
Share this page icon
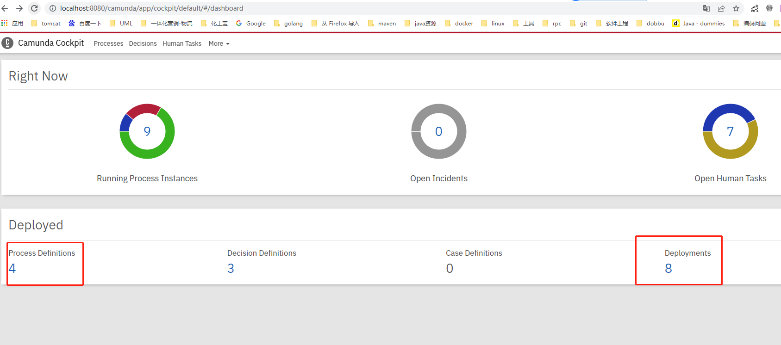point(721,8)
